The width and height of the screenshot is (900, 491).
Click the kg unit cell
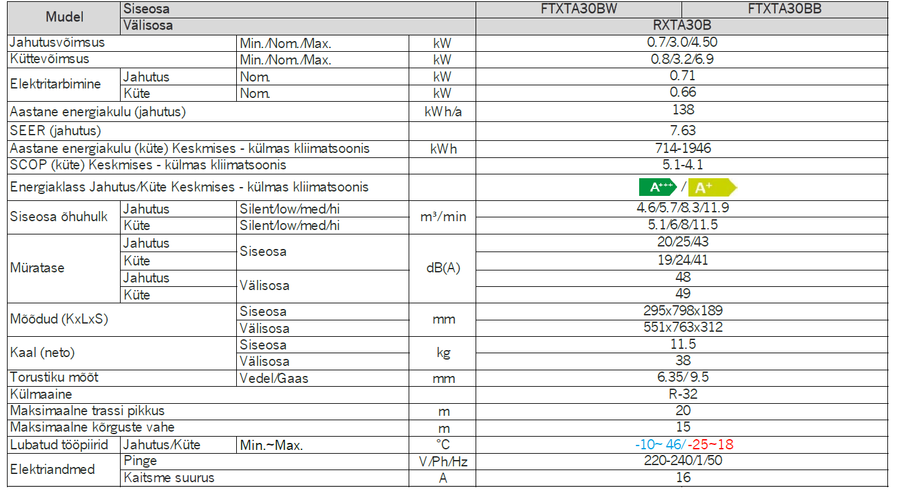tap(442, 353)
